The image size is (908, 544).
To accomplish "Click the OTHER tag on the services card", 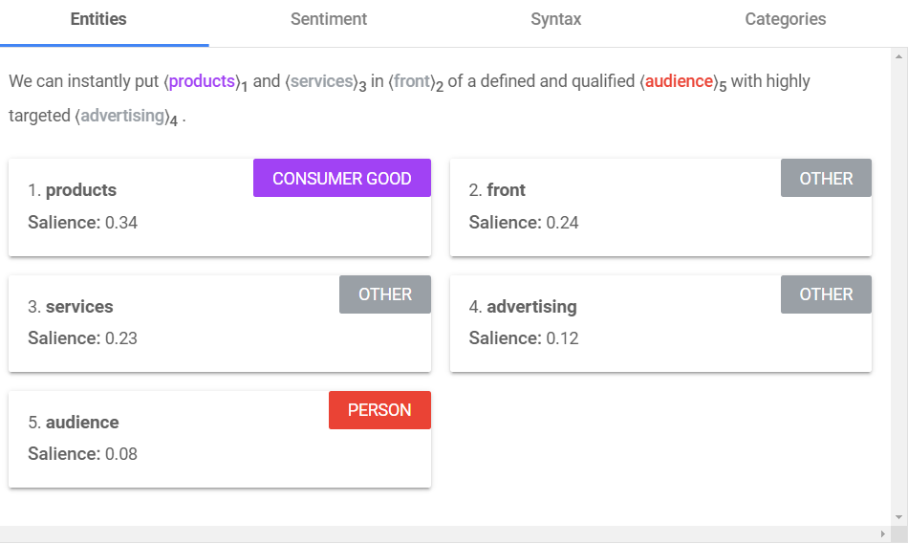I will coord(385,294).
